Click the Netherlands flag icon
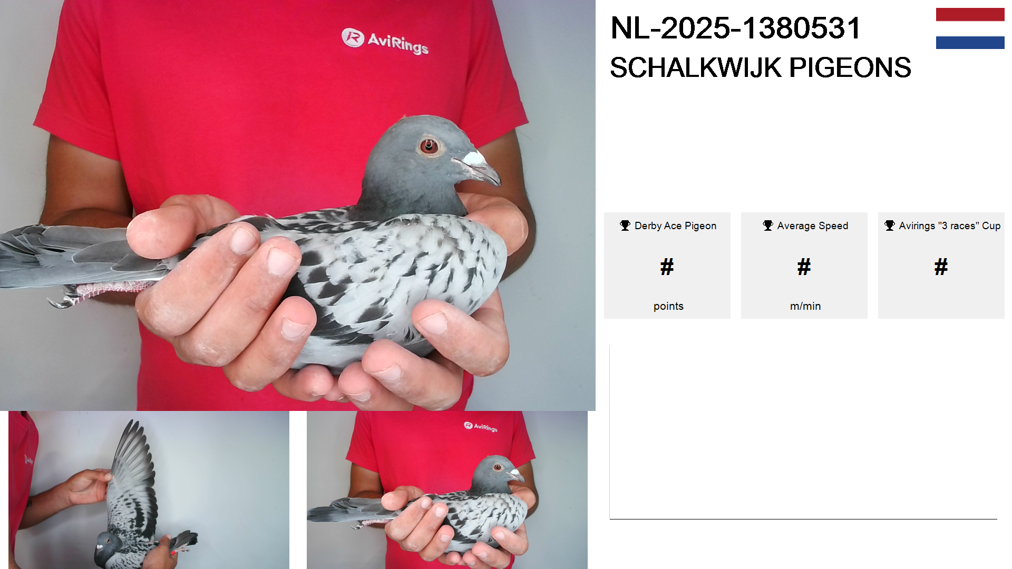This screenshot has width=1012, height=569. tap(970, 28)
